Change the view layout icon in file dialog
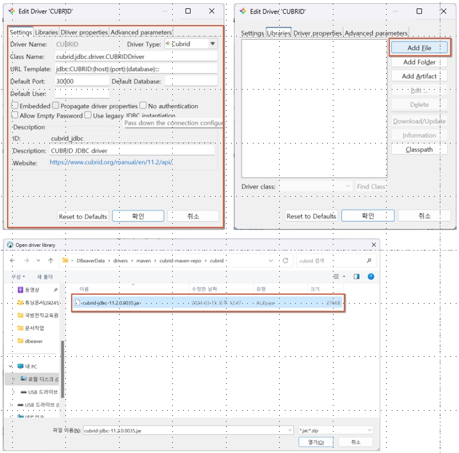The image size is (459, 453). (x=336, y=276)
